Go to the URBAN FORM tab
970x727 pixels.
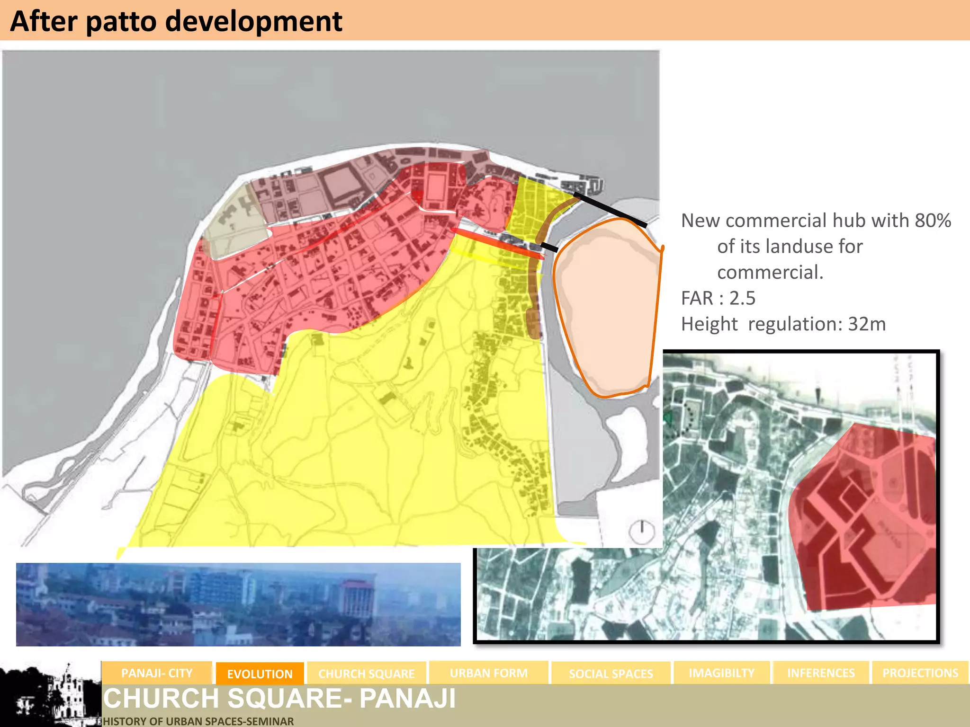(488, 673)
